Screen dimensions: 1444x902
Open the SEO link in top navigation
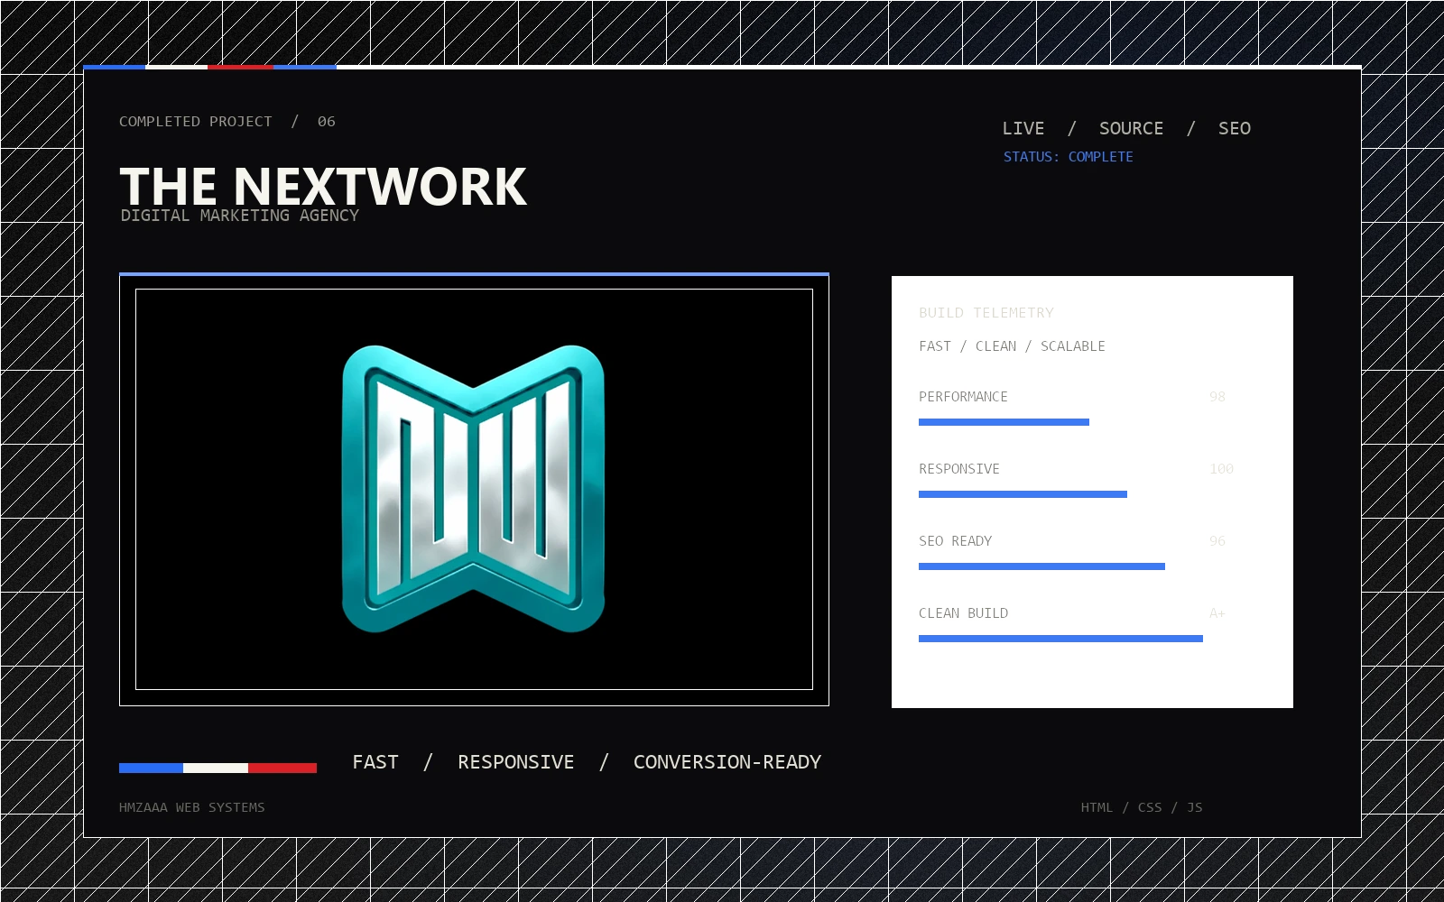pos(1234,128)
